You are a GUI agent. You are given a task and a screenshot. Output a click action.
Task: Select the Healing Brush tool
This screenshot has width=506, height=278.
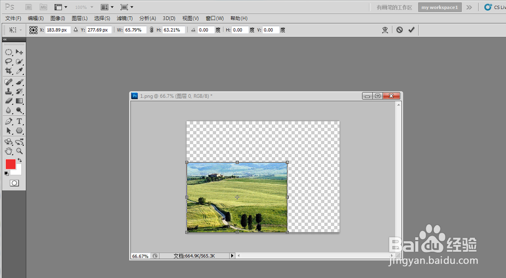coord(9,82)
